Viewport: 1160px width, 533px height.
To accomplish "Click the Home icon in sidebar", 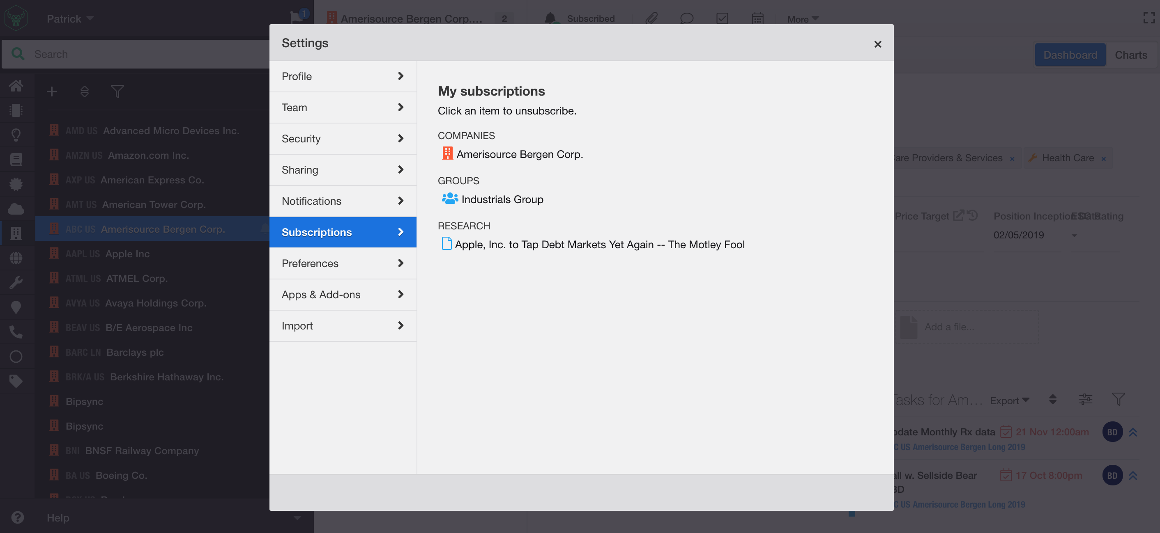I will click(16, 85).
